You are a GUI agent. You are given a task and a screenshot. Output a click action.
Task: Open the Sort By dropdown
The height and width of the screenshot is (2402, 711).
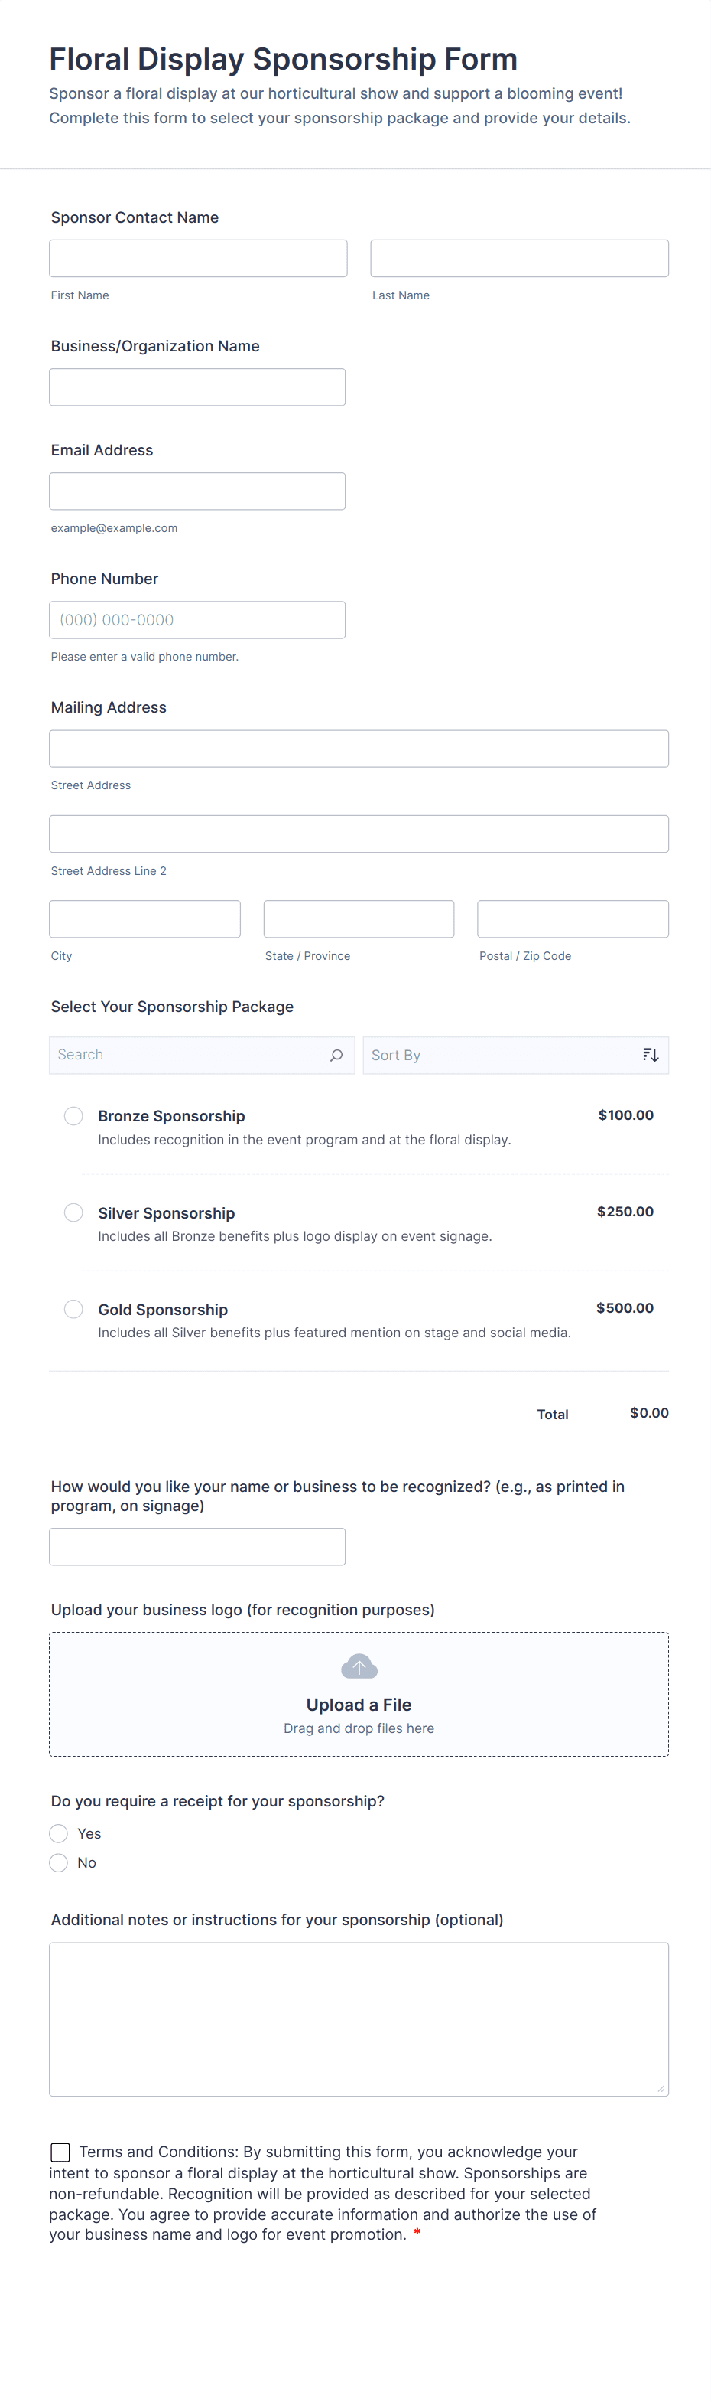503,1055
